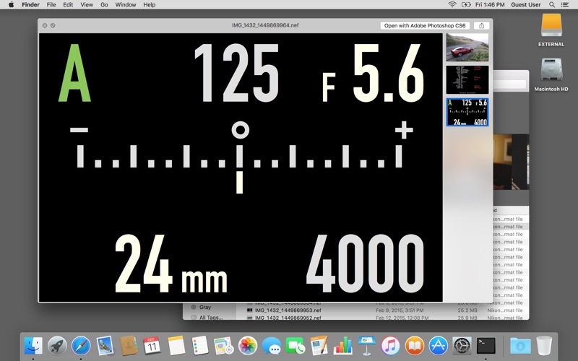The width and height of the screenshot is (578, 361).
Task: Click the Wi-Fi status icon
Action: pos(452,4)
